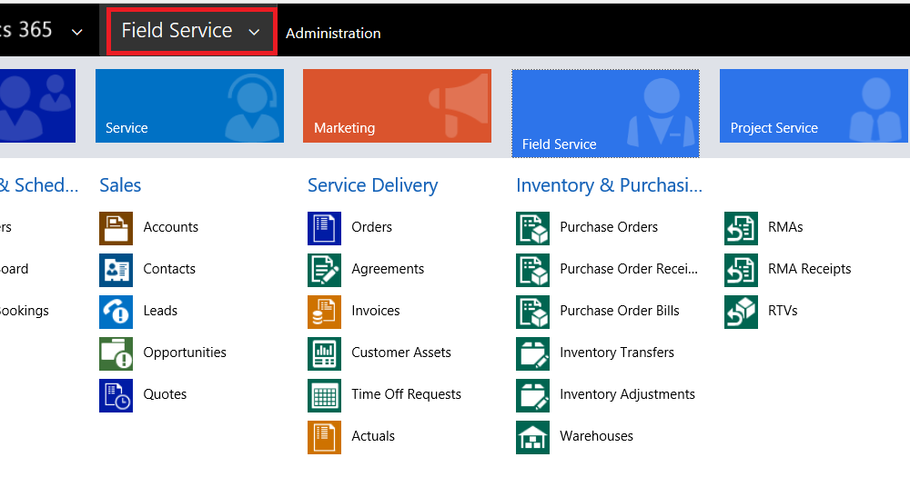The height and width of the screenshot is (477, 910).
Task: Select the Project Service module tile
Action: 814,105
